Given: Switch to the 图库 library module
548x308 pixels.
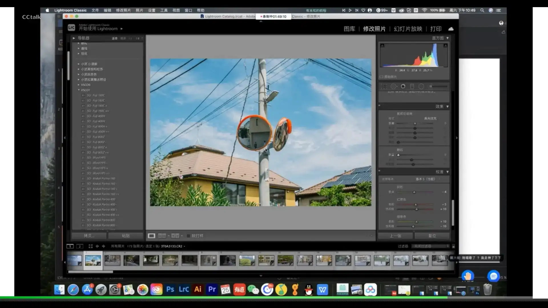Looking at the screenshot, I should (x=349, y=29).
